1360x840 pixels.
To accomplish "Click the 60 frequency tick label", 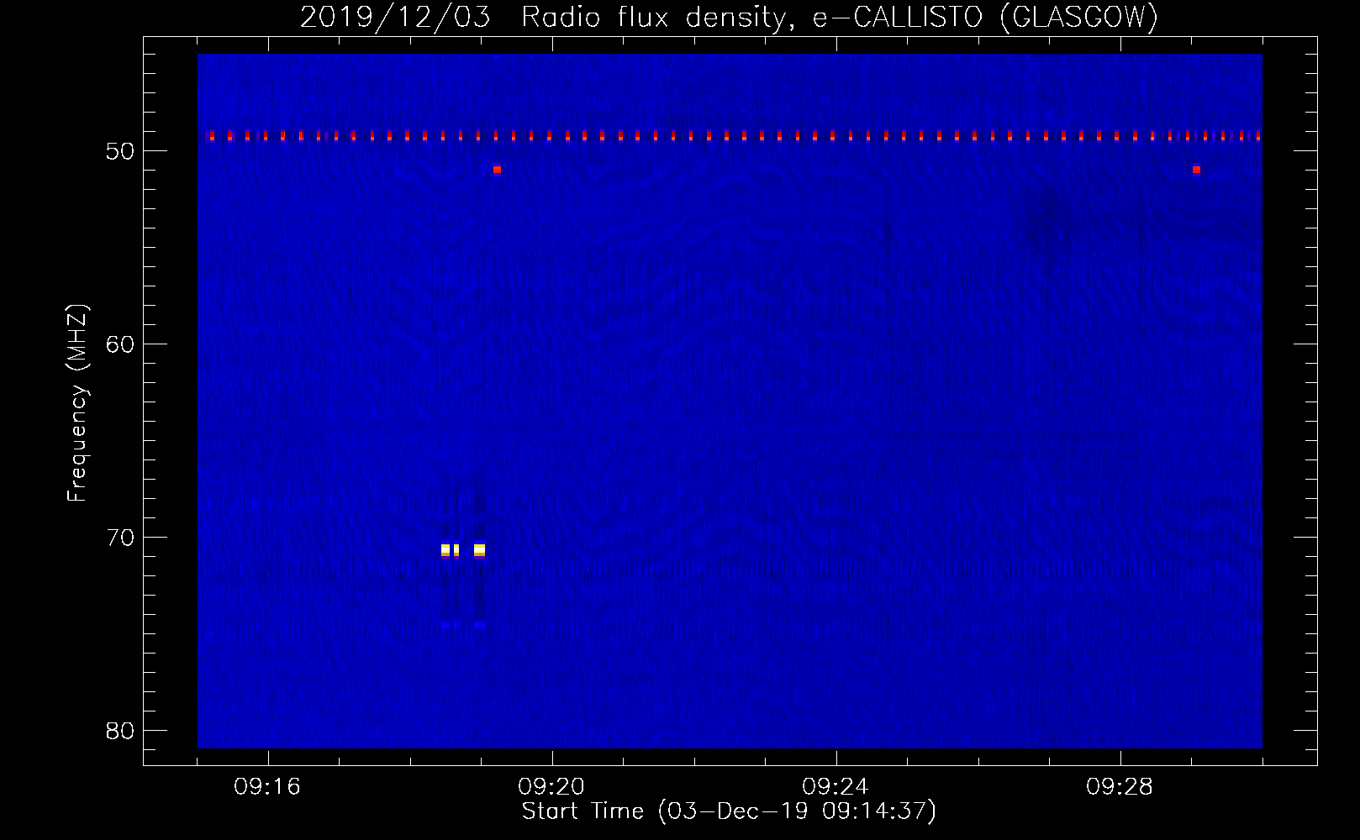I will [120, 344].
